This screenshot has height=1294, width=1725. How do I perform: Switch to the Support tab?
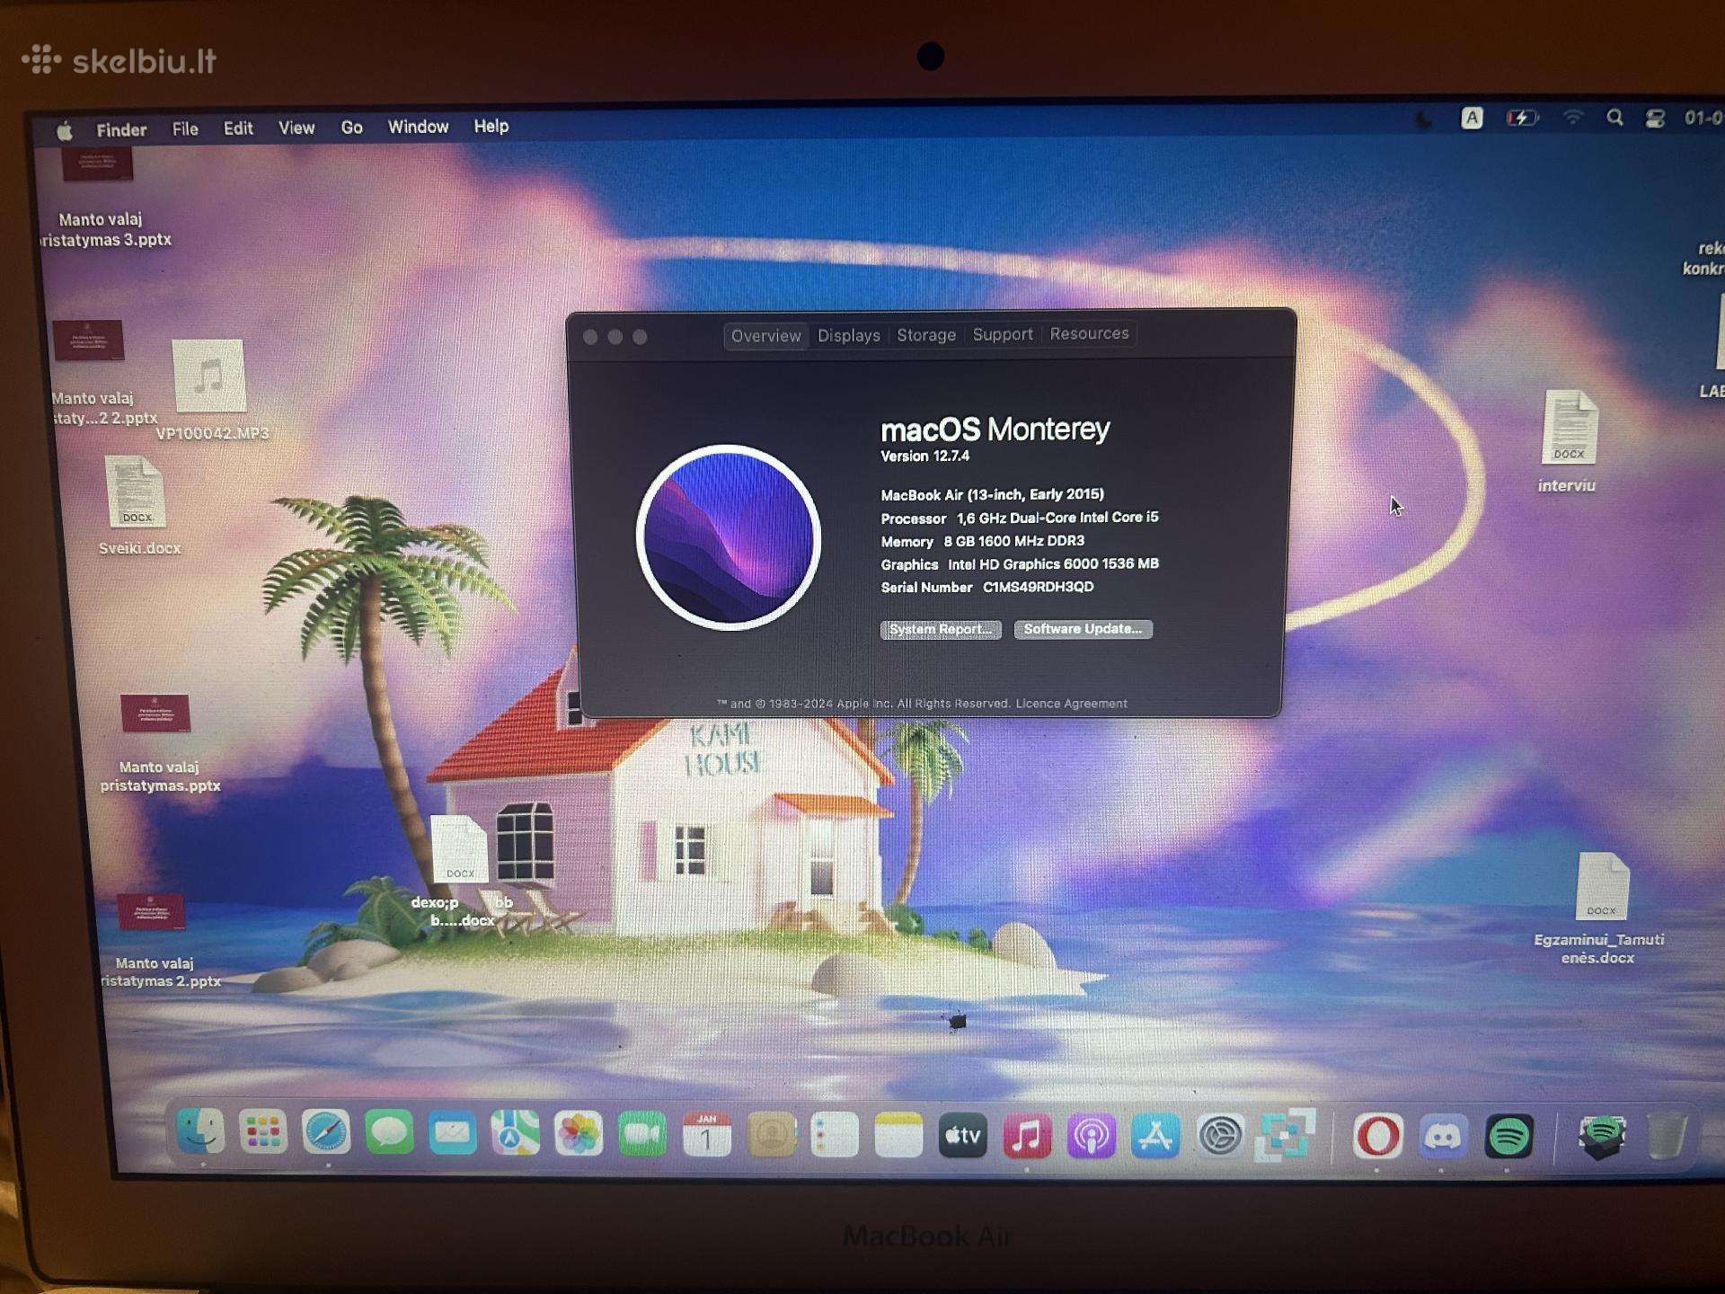[1003, 334]
